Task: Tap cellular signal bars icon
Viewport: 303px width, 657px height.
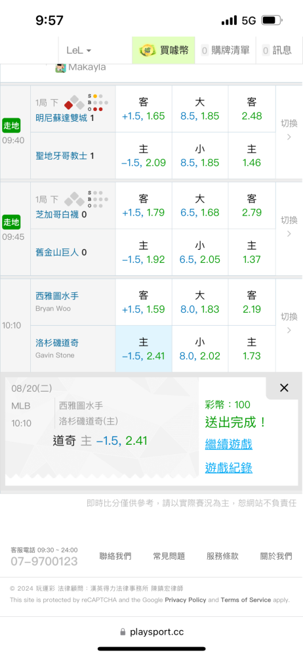Action: click(230, 20)
